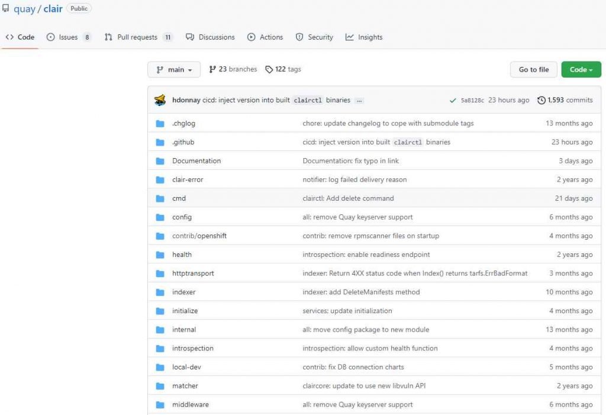606x415 pixels.
Task: Open the .github folder name
Action: [183, 142]
